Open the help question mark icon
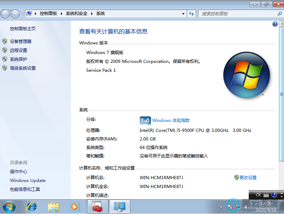Image resolution: width=284 pixels, height=214 pixels. tap(275, 24)
